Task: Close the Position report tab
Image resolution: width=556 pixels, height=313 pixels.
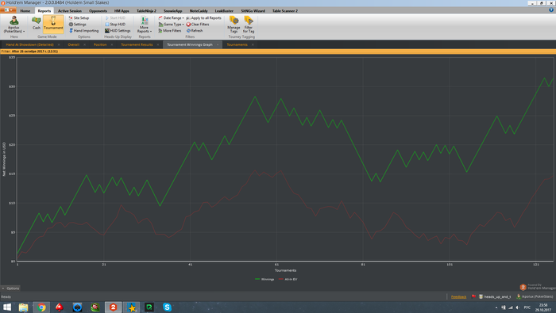Action: [x=112, y=44]
